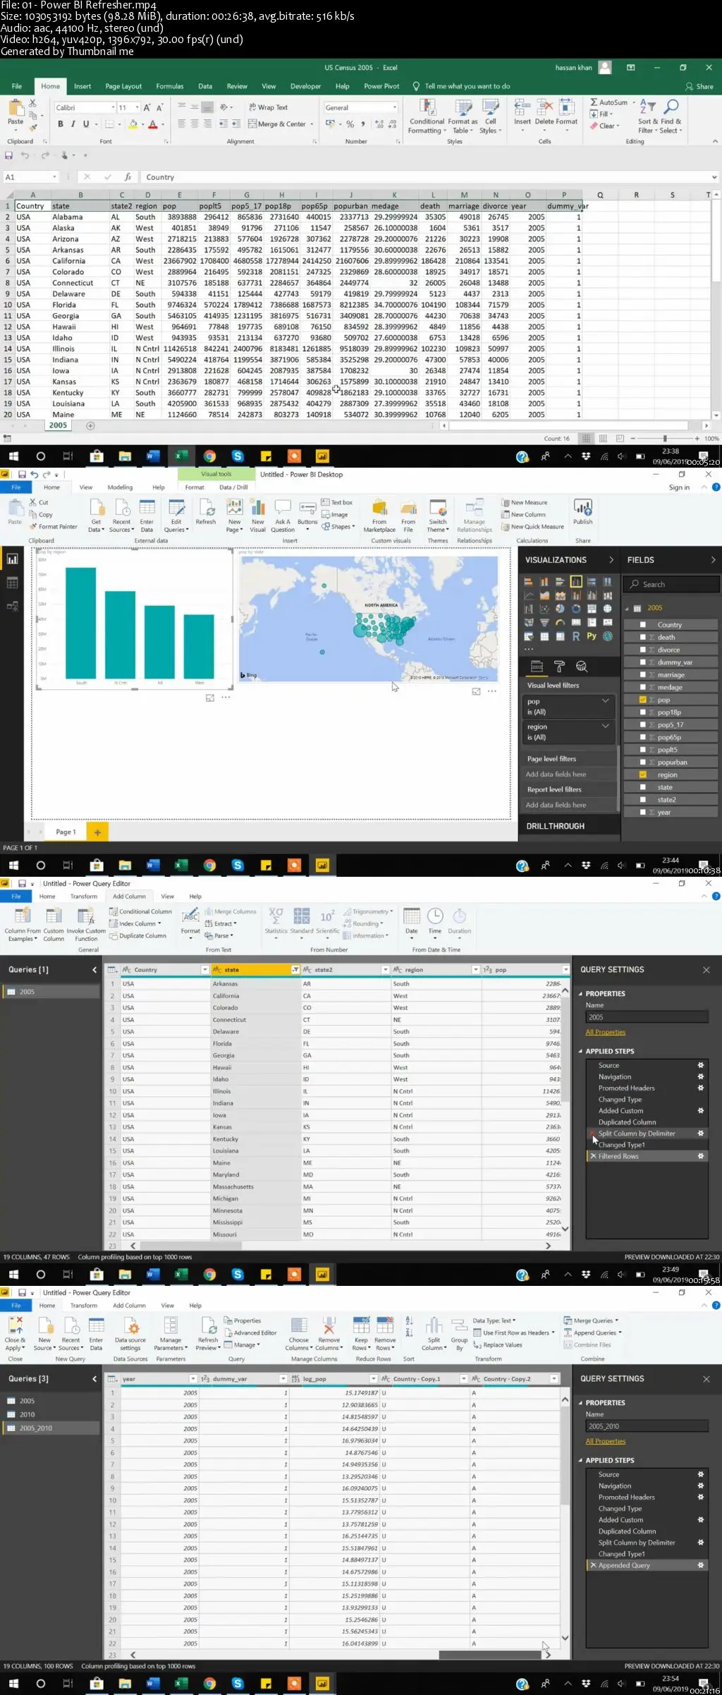Image resolution: width=722 pixels, height=1695 pixels.
Task: Click Get Data in Power BI Desktop
Action: tap(96, 516)
